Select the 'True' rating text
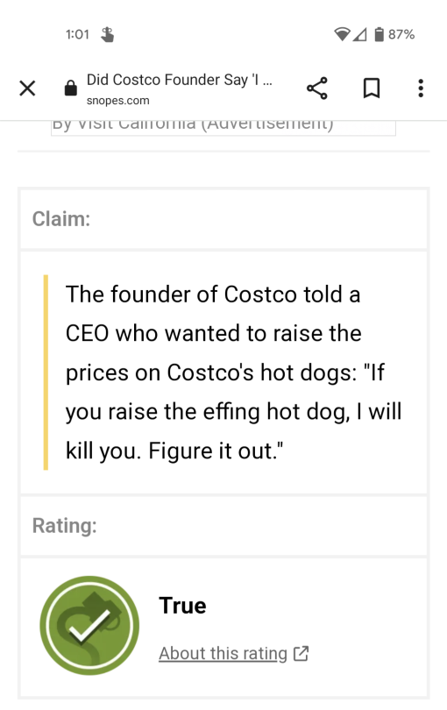447x710 pixels. point(182,606)
